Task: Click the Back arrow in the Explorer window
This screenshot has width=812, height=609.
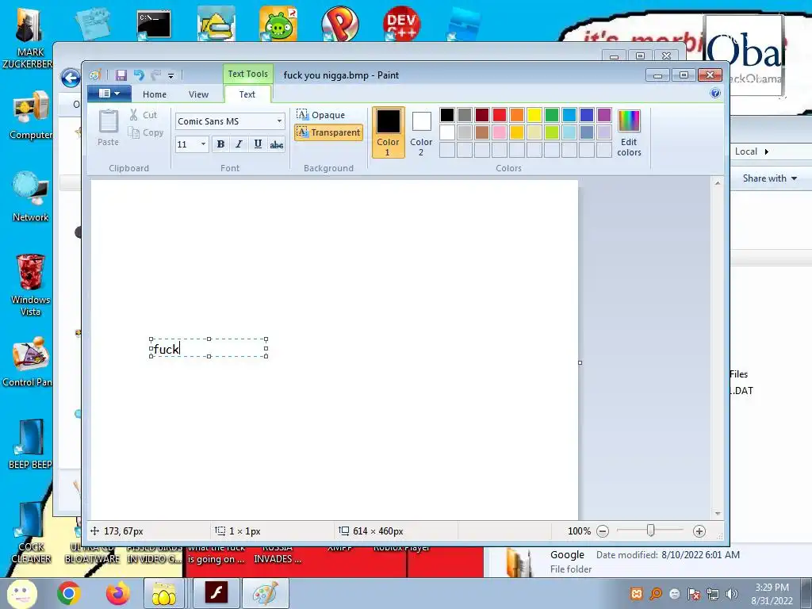Action: (71, 79)
